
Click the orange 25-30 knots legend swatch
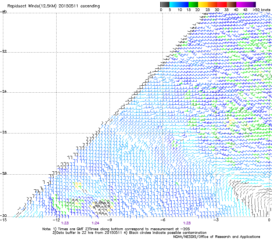[212, 4]
